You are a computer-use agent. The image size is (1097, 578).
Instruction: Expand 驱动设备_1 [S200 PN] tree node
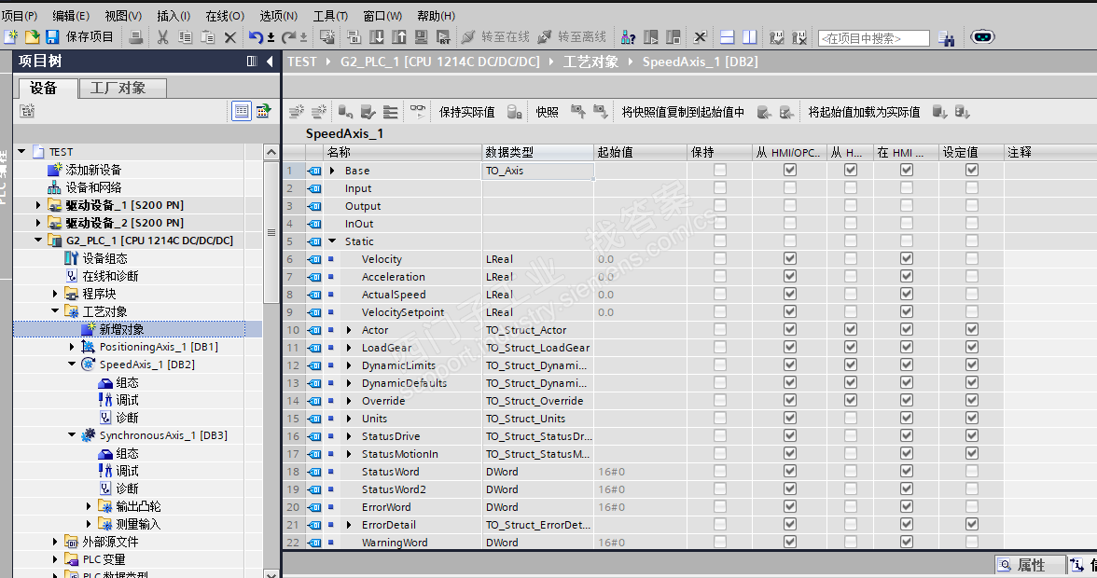(x=38, y=205)
